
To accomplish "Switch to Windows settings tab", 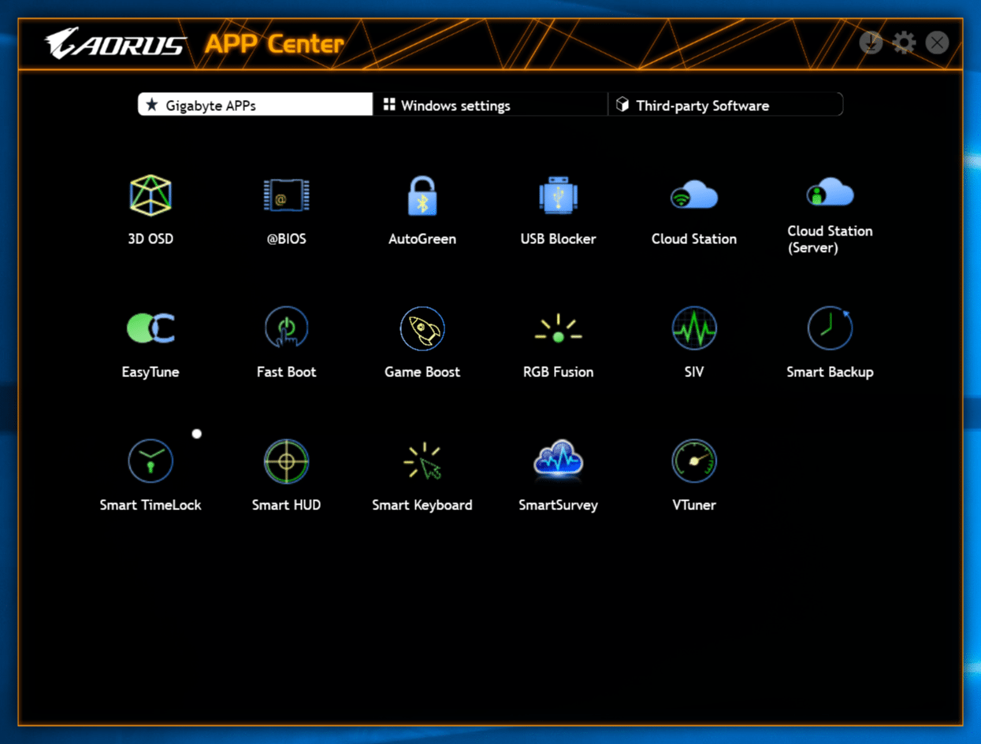I will 490,105.
